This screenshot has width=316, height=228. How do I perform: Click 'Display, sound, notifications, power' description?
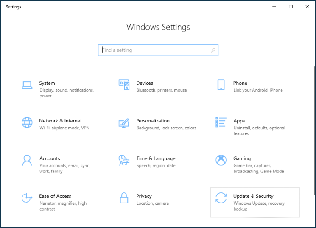[67, 93]
